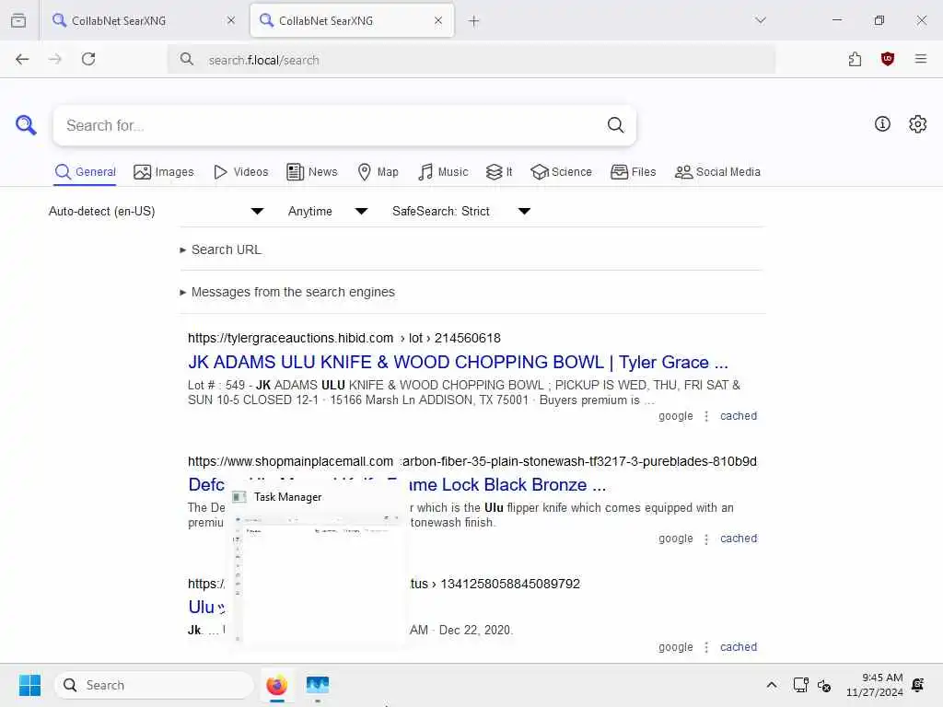Select the Files category tab
943x707 pixels.
tap(633, 172)
